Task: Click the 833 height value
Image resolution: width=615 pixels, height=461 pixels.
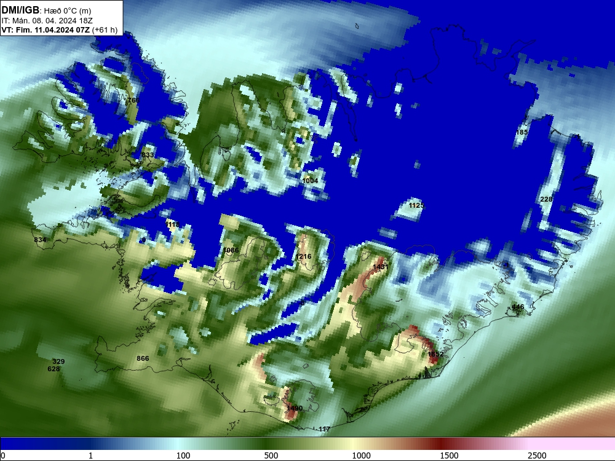Action: click(148, 155)
